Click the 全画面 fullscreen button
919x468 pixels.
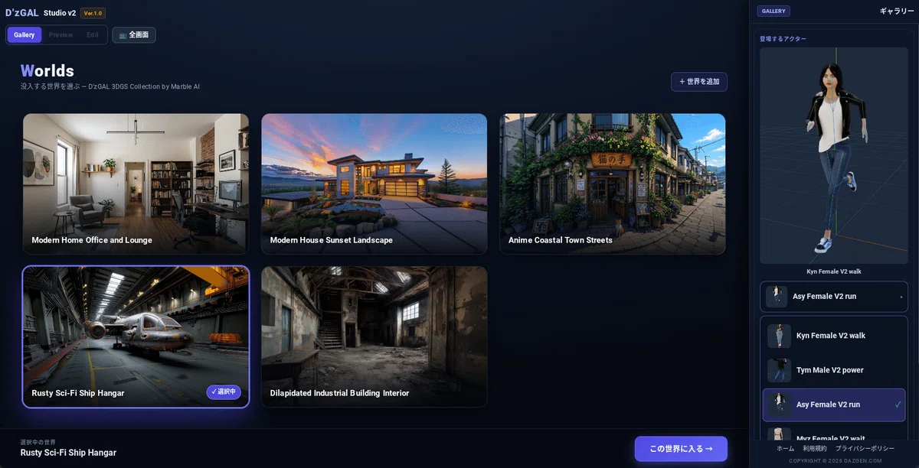[134, 35]
